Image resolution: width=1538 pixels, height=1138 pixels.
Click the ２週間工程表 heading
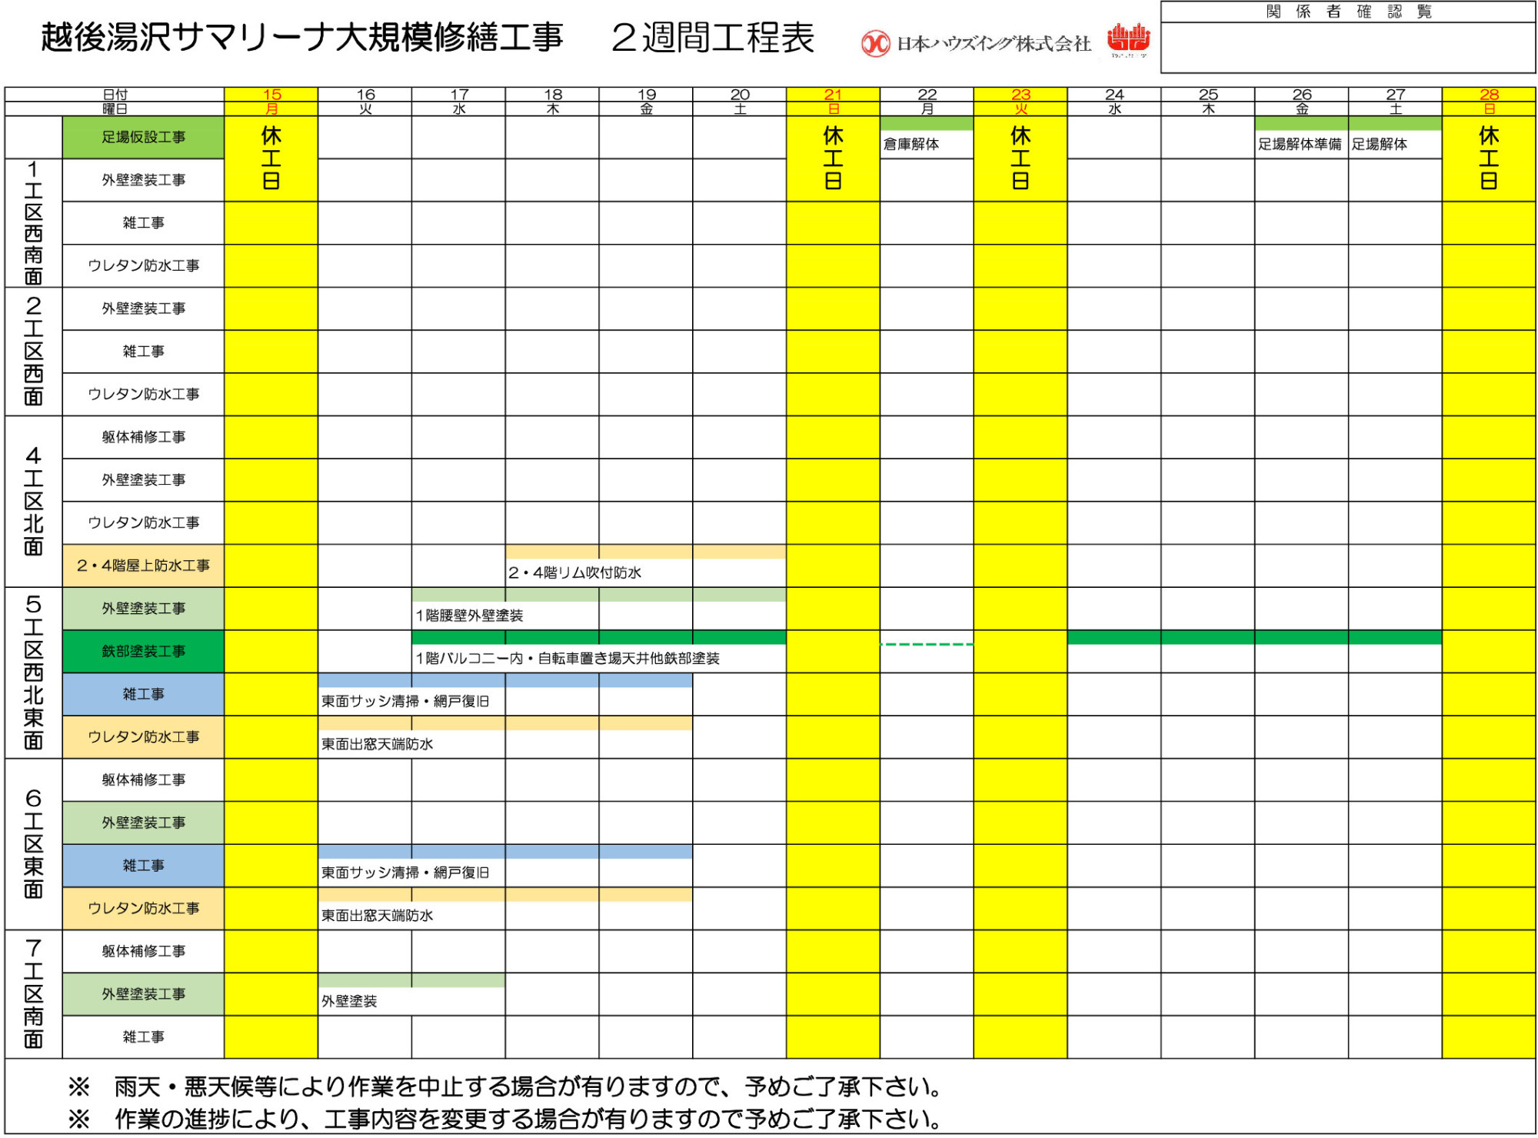(x=712, y=38)
